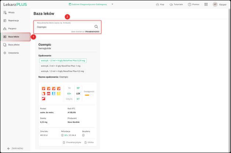Click the RP prescription label
Image resolution: width=231 pixels, height=153 pixels.
click(x=78, y=88)
